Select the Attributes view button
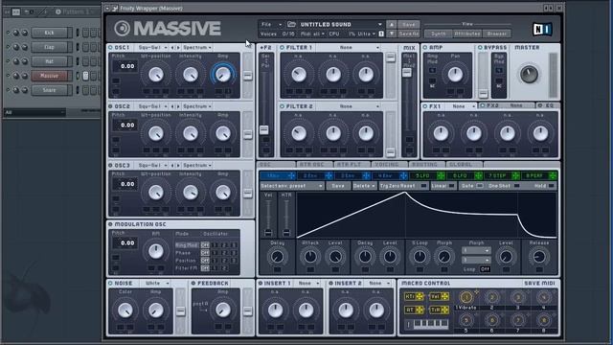613x345 pixels. 467,34
